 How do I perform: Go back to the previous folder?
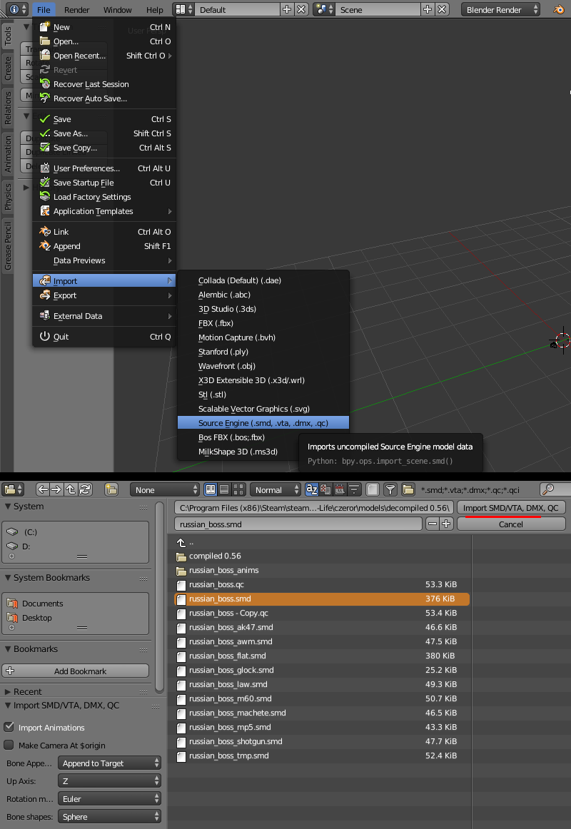tap(43, 489)
